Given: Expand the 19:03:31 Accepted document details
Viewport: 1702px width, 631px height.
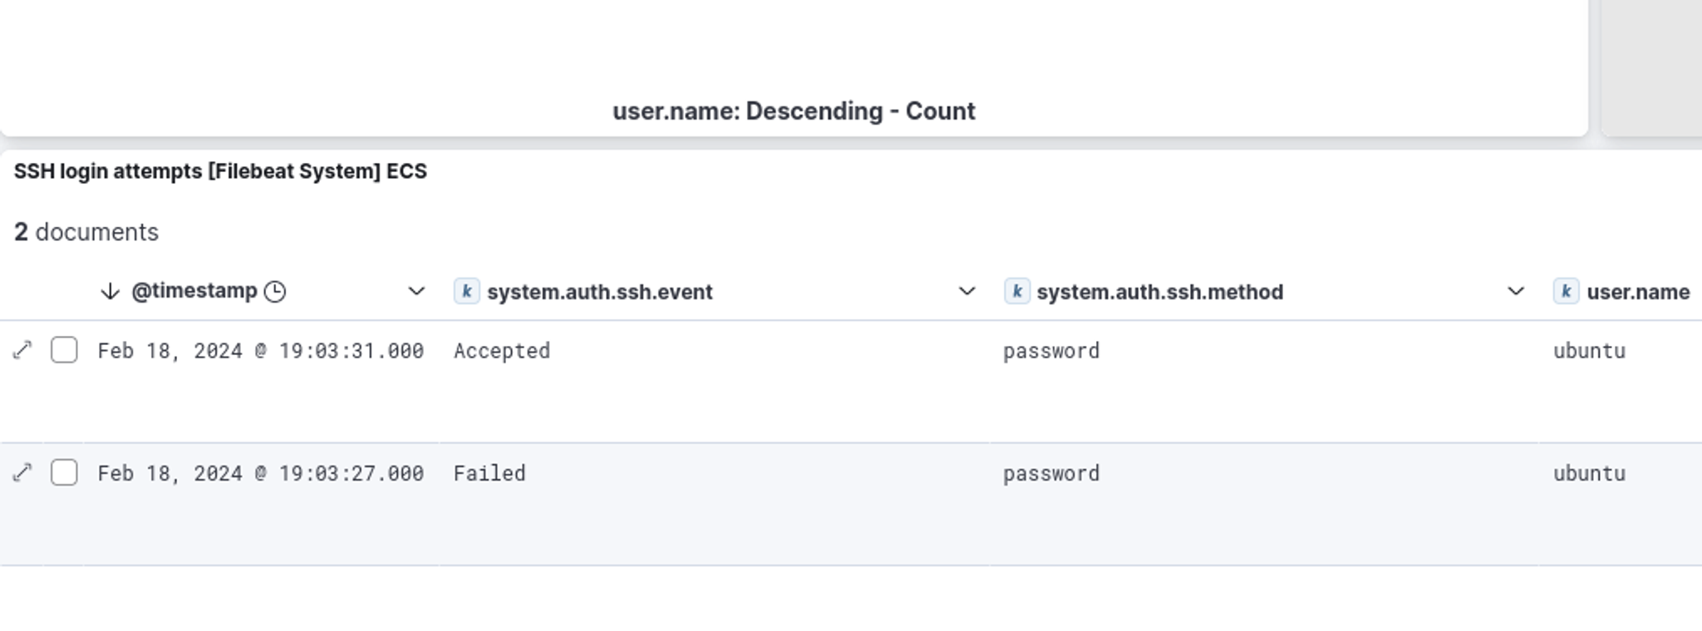Looking at the screenshot, I should pyautogui.click(x=22, y=351).
